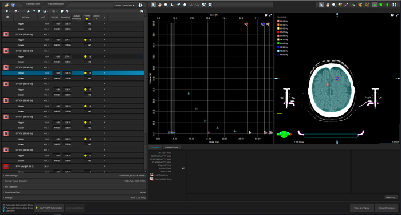Toggle the Use GPU checkbox

4,210
